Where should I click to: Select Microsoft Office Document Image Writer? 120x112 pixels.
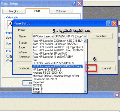tap(58, 76)
